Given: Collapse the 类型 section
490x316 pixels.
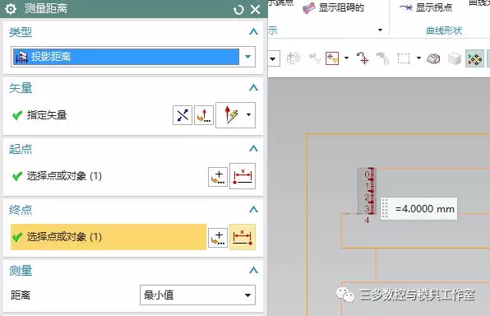Looking at the screenshot, I should 254,31.
